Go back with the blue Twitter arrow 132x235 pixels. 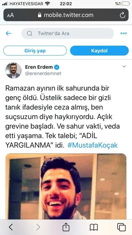8,33
